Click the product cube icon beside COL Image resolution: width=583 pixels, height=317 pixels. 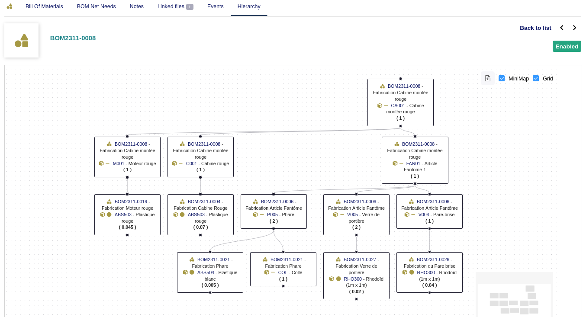point(267,272)
